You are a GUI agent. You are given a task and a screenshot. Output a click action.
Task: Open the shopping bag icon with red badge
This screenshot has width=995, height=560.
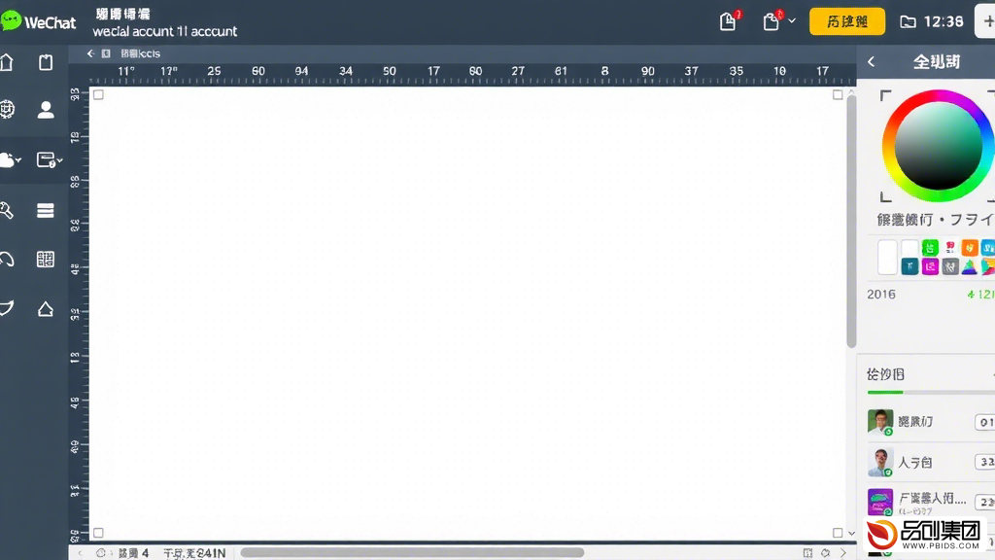(771, 21)
